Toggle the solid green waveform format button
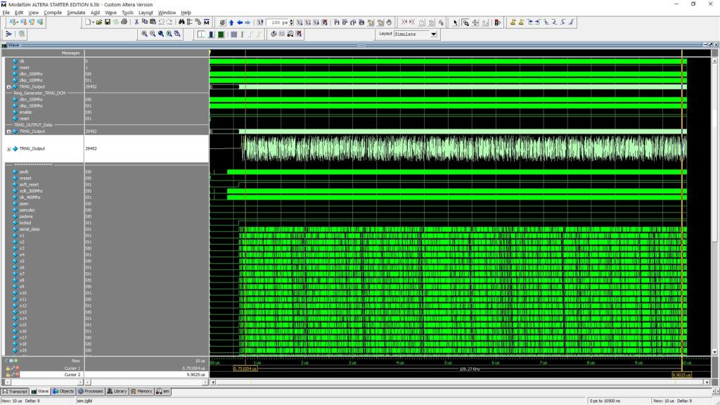 (x=221, y=34)
